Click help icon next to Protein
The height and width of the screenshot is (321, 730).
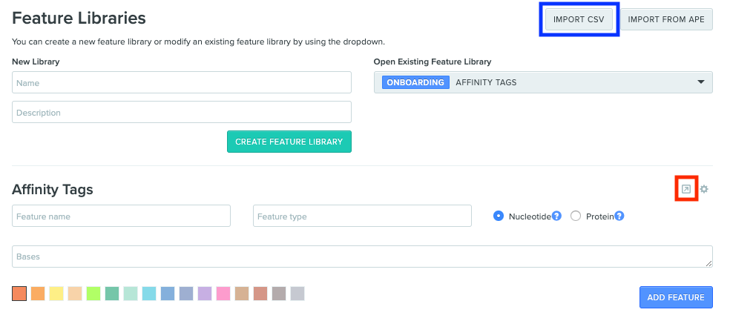click(619, 216)
